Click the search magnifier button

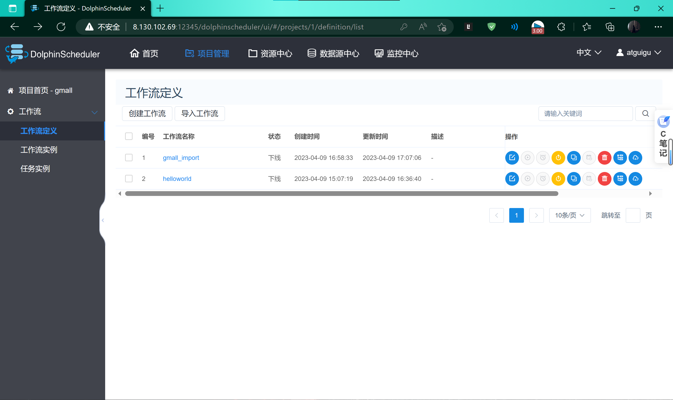click(x=645, y=113)
